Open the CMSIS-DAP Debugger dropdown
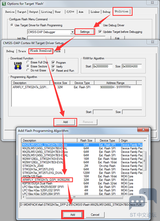Image resolution: width=160 pixels, height=221 pixels. coord(72,32)
